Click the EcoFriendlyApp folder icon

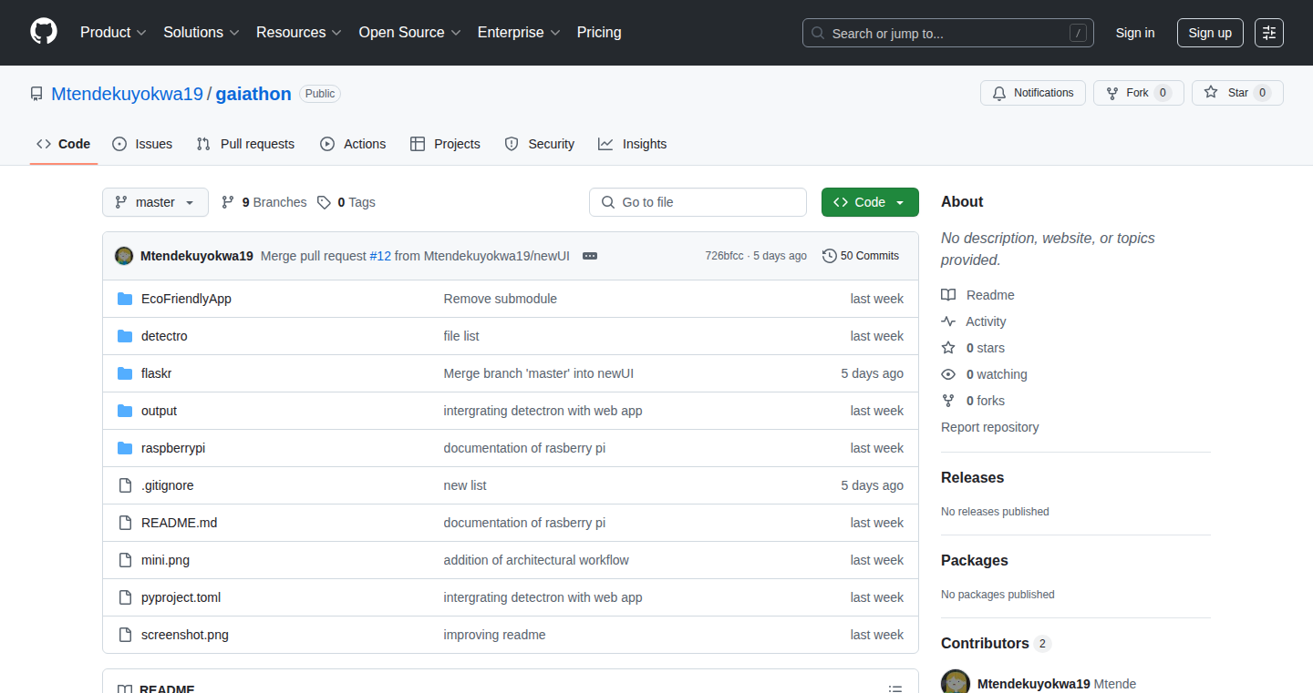pos(125,299)
